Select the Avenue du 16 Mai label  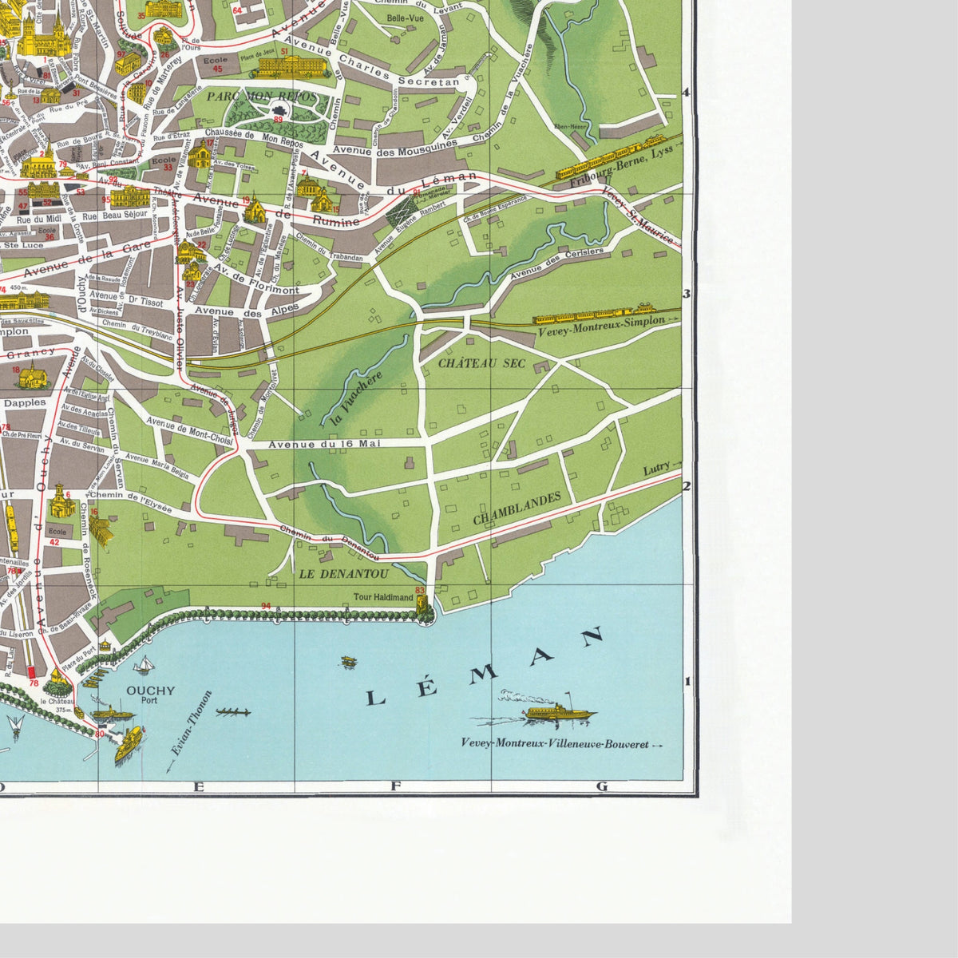click(324, 444)
